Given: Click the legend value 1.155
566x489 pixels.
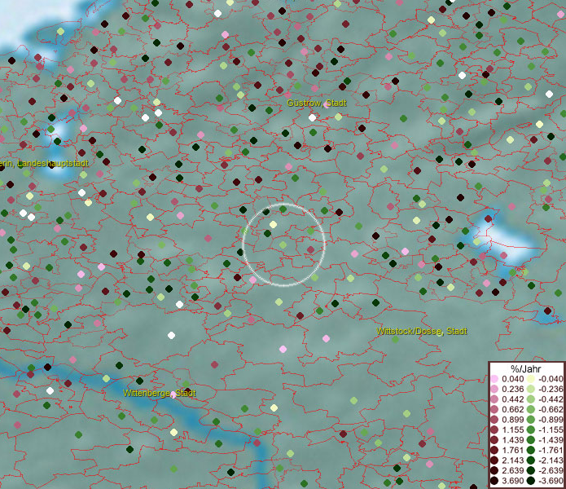Looking at the screenshot, I should point(512,430).
